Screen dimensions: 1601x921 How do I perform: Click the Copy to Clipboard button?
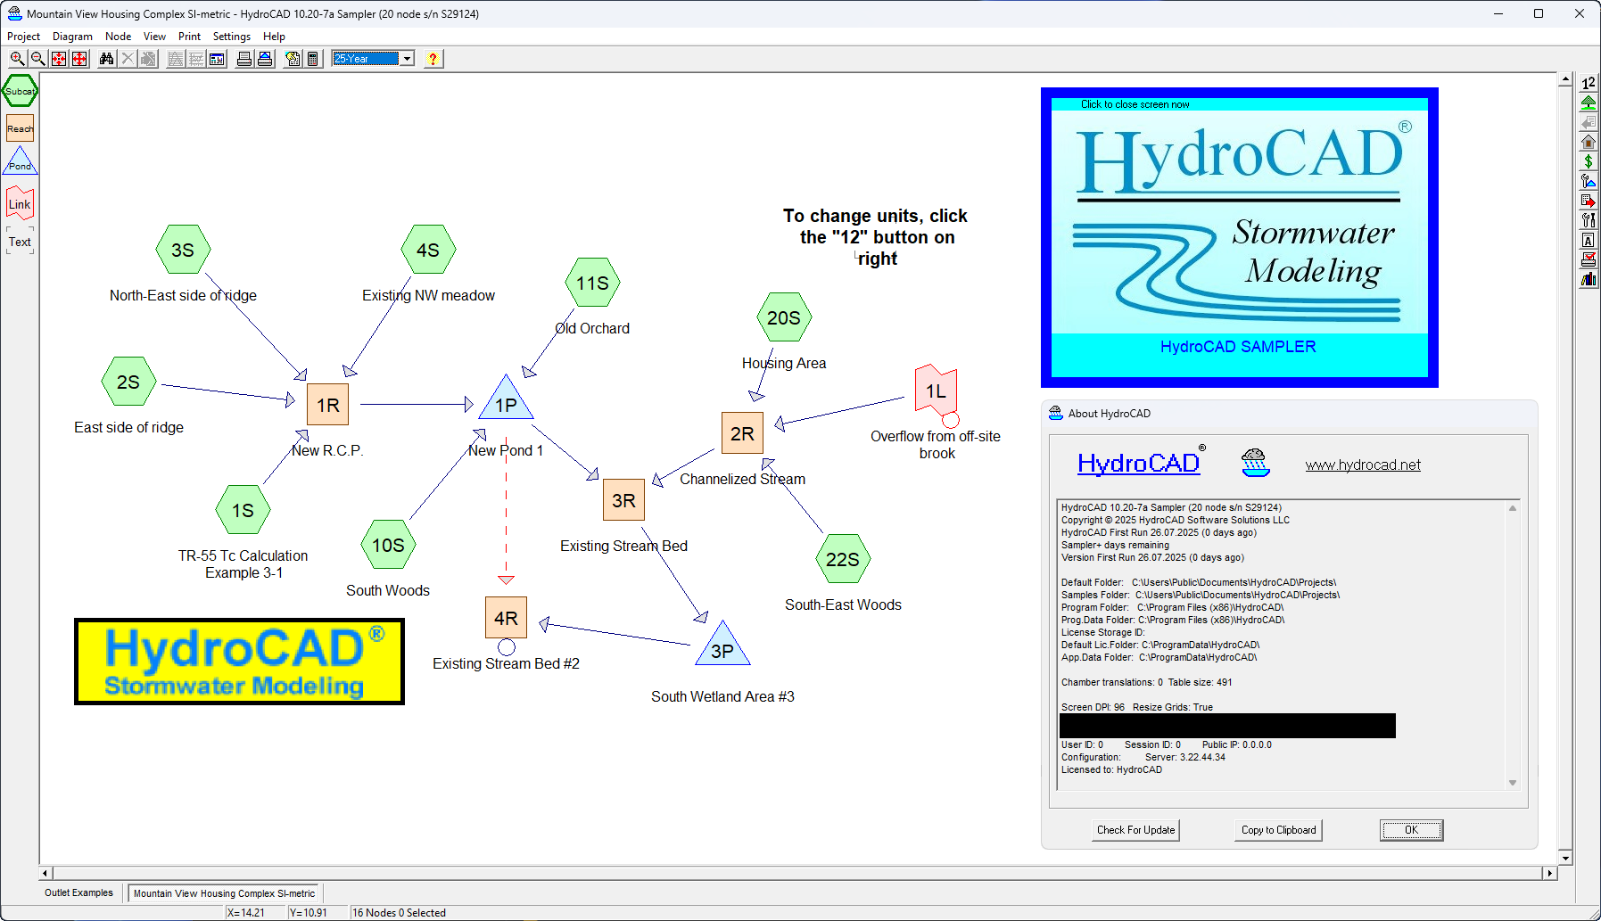tap(1277, 829)
